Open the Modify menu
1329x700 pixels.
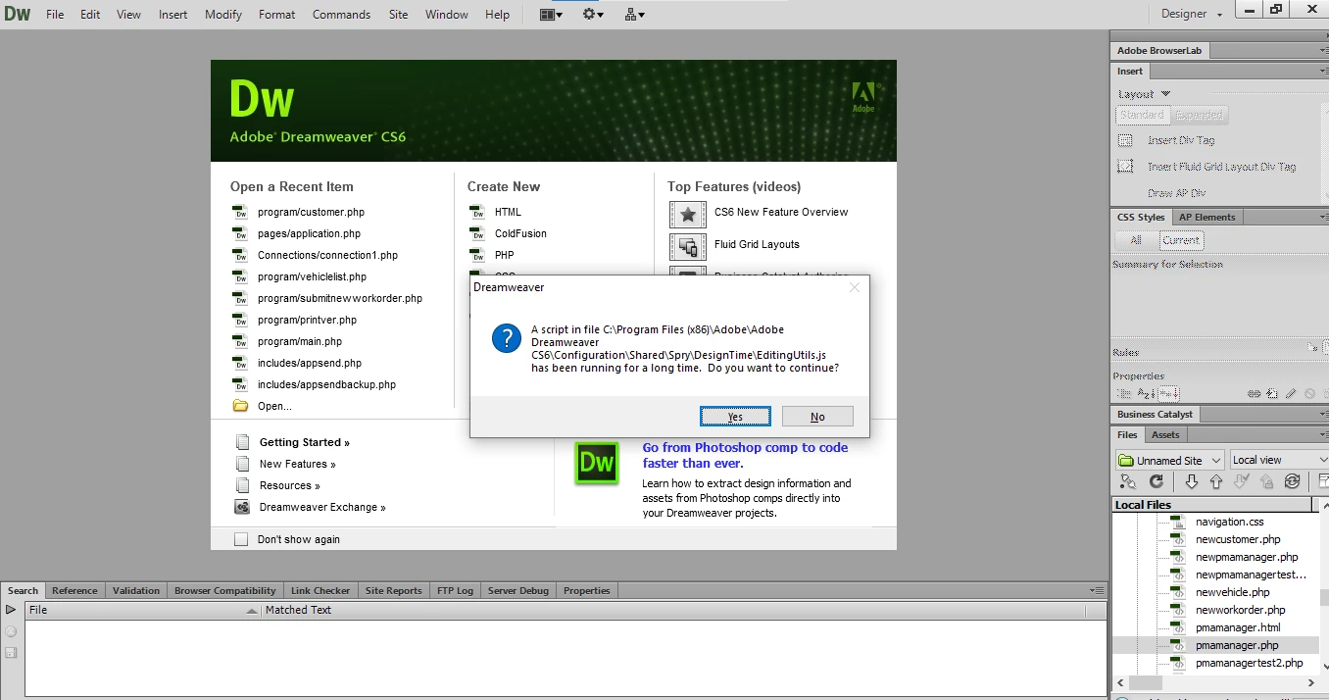tap(223, 15)
